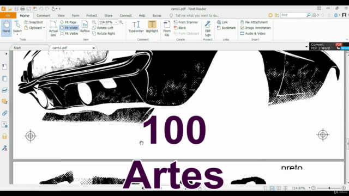Switch to the Form ribbon tab
The width and height of the screenshot is (349, 196).
point(75,16)
